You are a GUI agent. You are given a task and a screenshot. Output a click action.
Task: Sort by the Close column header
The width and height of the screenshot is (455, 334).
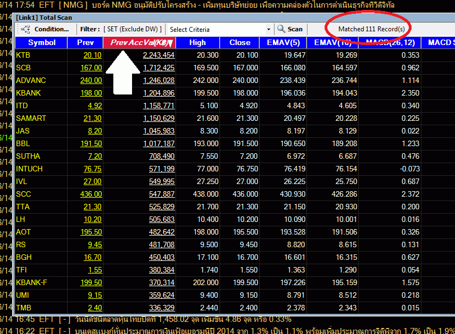click(x=240, y=43)
